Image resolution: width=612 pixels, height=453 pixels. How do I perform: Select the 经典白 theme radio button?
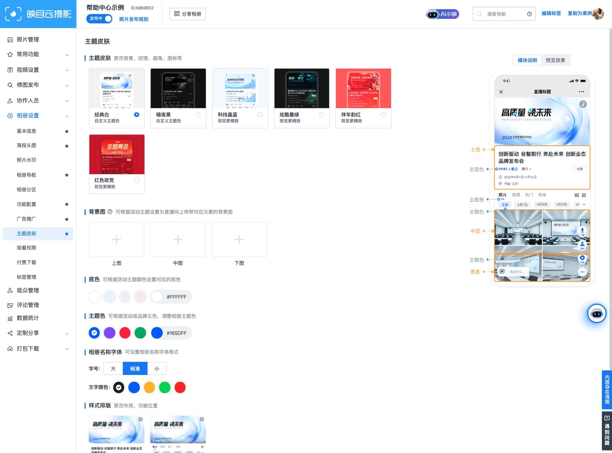click(x=137, y=115)
